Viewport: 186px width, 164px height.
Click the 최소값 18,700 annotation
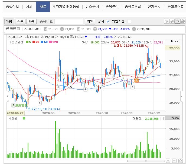[x=44, y=109]
